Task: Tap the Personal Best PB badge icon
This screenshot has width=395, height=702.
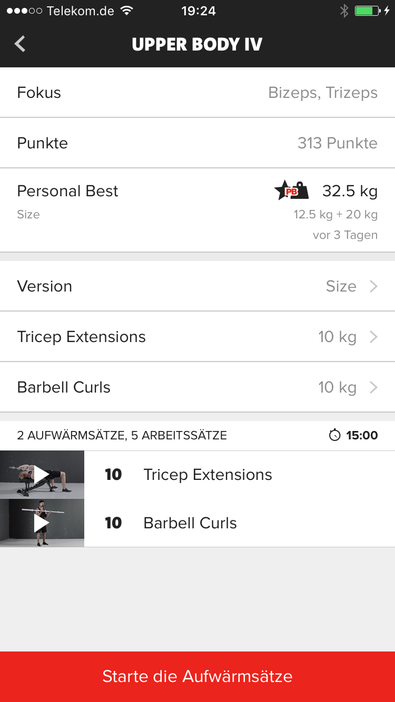Action: [x=291, y=190]
